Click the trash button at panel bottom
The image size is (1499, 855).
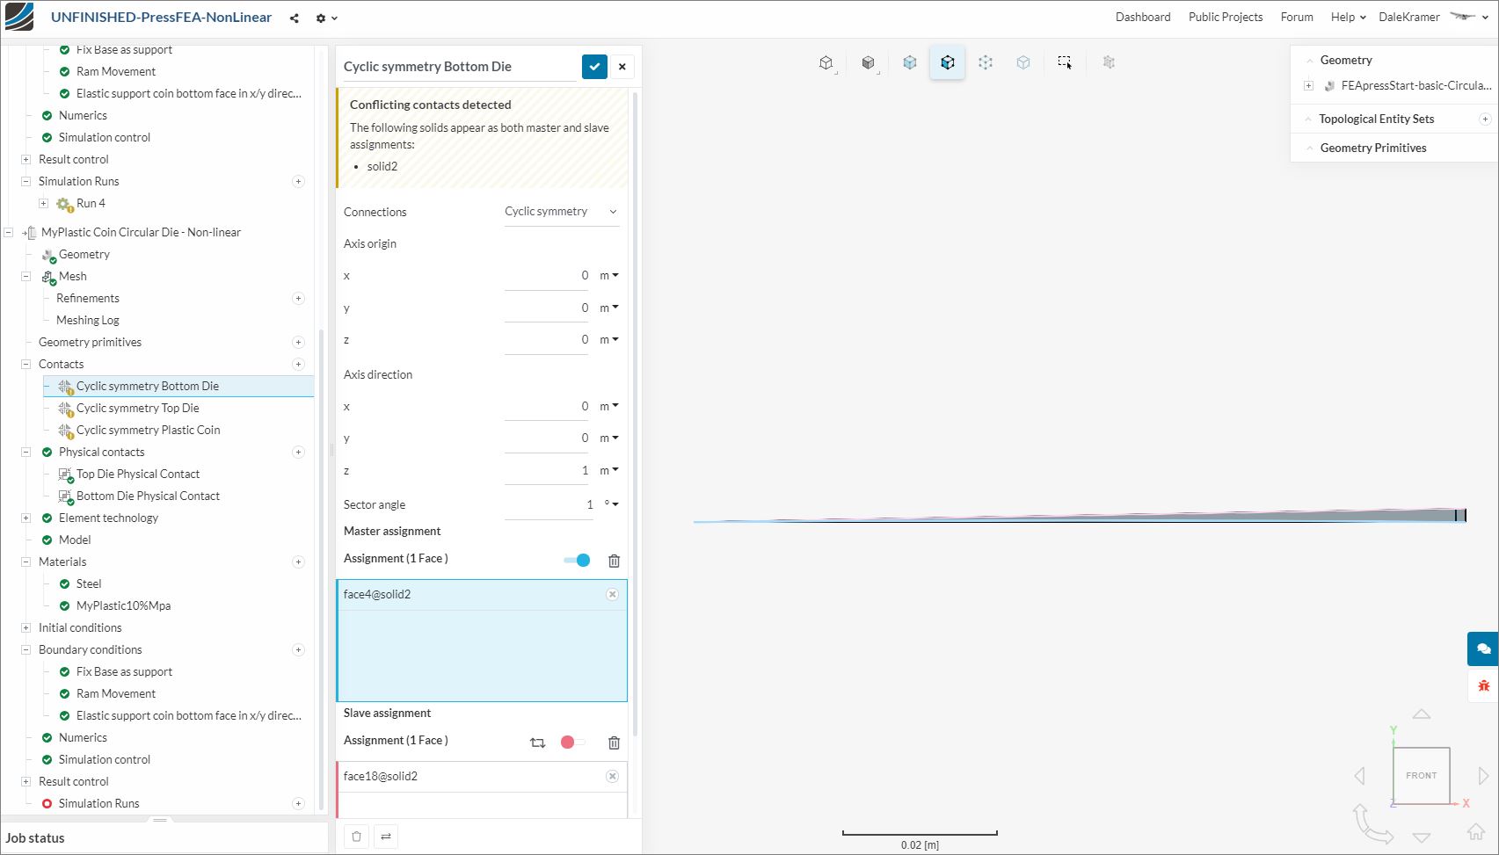tap(356, 837)
